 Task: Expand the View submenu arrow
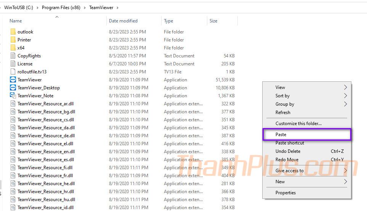345,87
